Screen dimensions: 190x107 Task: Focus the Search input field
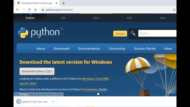157,33
